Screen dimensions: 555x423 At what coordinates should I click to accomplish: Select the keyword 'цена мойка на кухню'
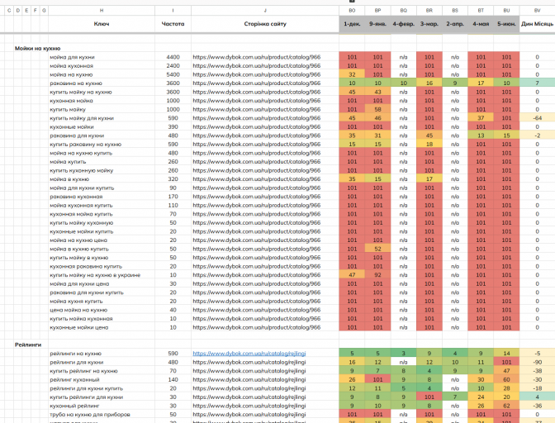coord(78,310)
